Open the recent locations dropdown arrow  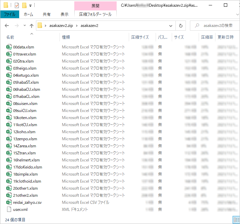click(x=25, y=26)
